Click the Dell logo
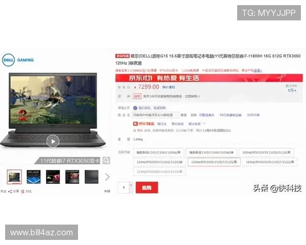Image resolution: width=306 pixels, height=245 pixels. point(8,60)
